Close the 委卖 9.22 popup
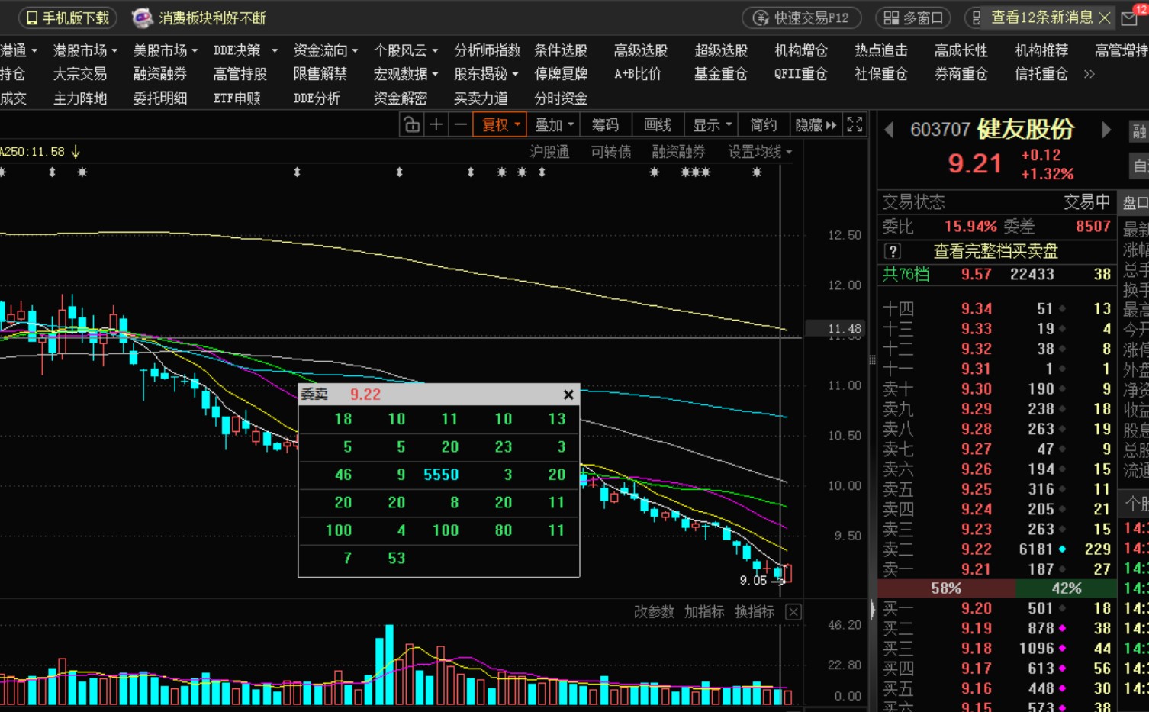This screenshot has height=712, width=1149. coord(568,395)
